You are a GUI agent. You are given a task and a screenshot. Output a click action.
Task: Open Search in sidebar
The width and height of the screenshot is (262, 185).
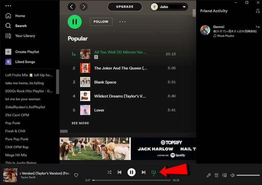16,26
